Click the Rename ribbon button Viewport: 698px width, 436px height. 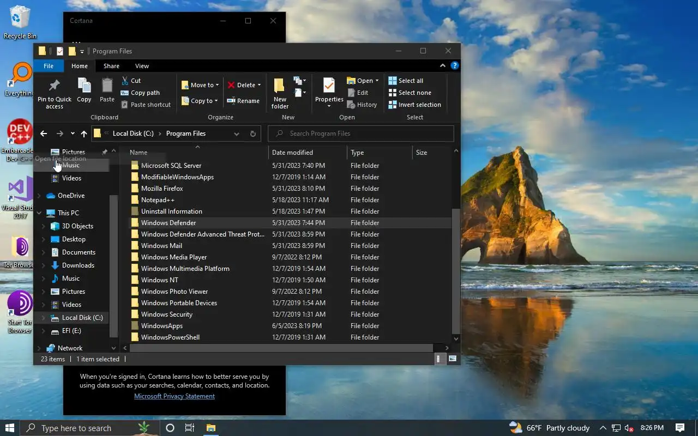click(243, 101)
